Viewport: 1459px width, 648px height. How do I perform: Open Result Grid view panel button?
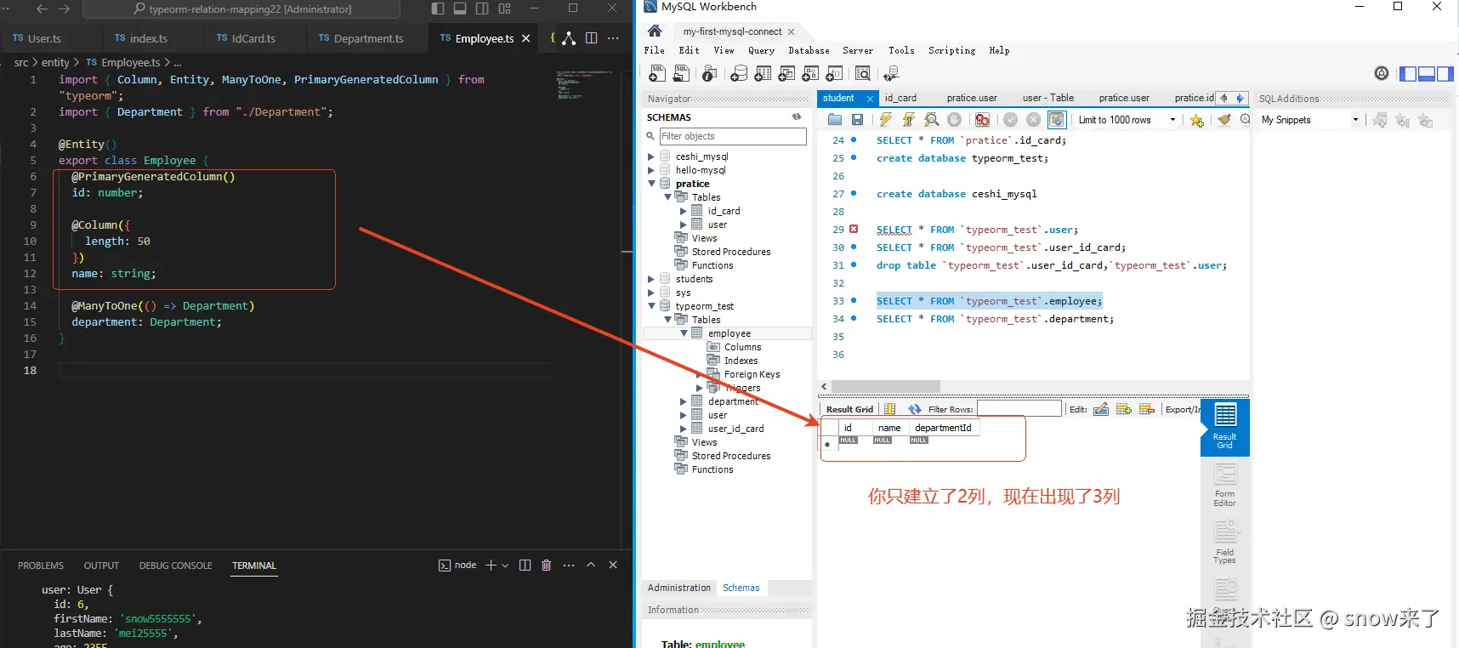point(1224,427)
